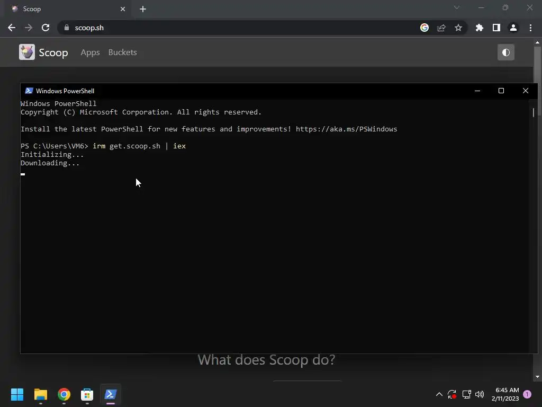542x407 pixels.
Task: Open network settings from the tray
Action: pyautogui.click(x=467, y=394)
